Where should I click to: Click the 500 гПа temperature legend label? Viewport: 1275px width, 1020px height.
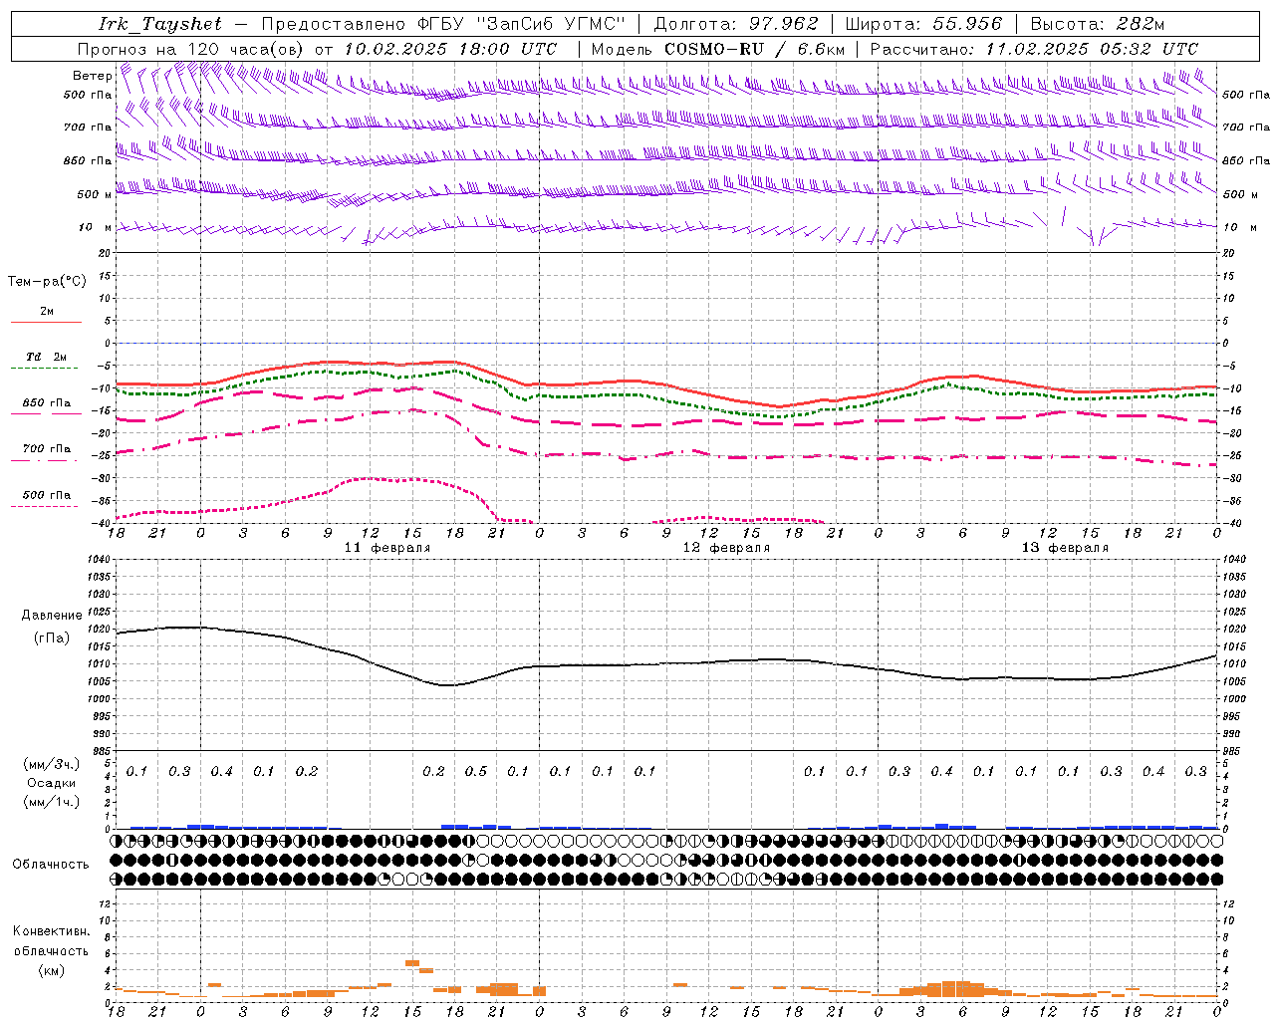pos(47,495)
